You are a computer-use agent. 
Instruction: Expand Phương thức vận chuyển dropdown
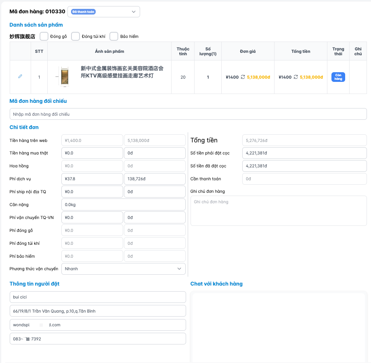[x=123, y=269]
